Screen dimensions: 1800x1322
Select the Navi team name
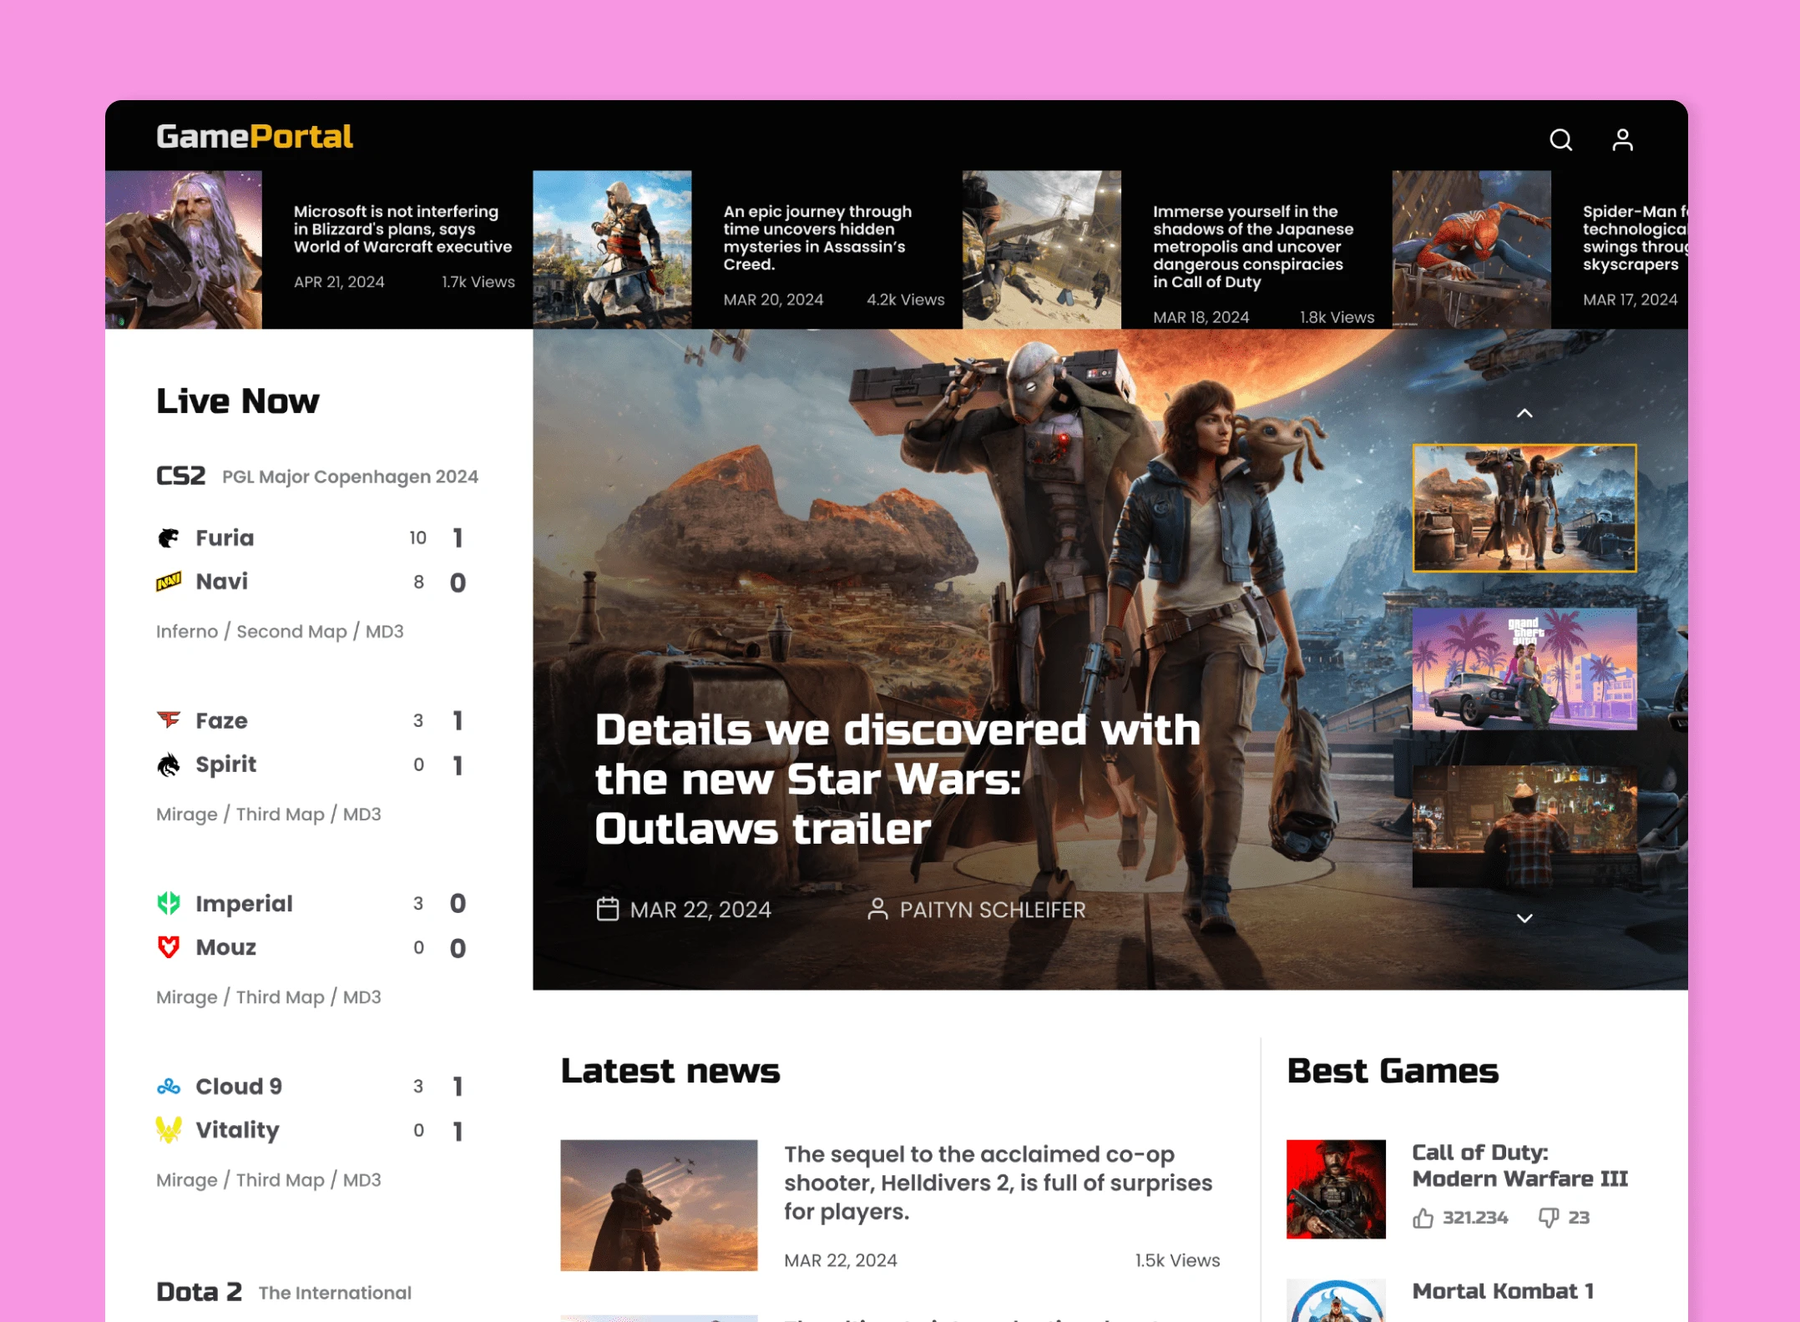[221, 582]
